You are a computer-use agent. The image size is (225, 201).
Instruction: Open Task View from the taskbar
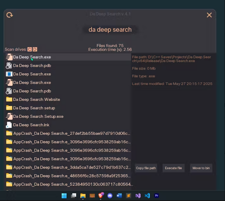73,196
